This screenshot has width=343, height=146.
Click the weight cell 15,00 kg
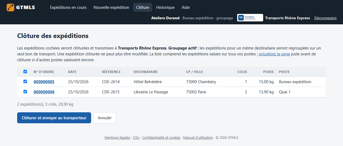click(266, 82)
